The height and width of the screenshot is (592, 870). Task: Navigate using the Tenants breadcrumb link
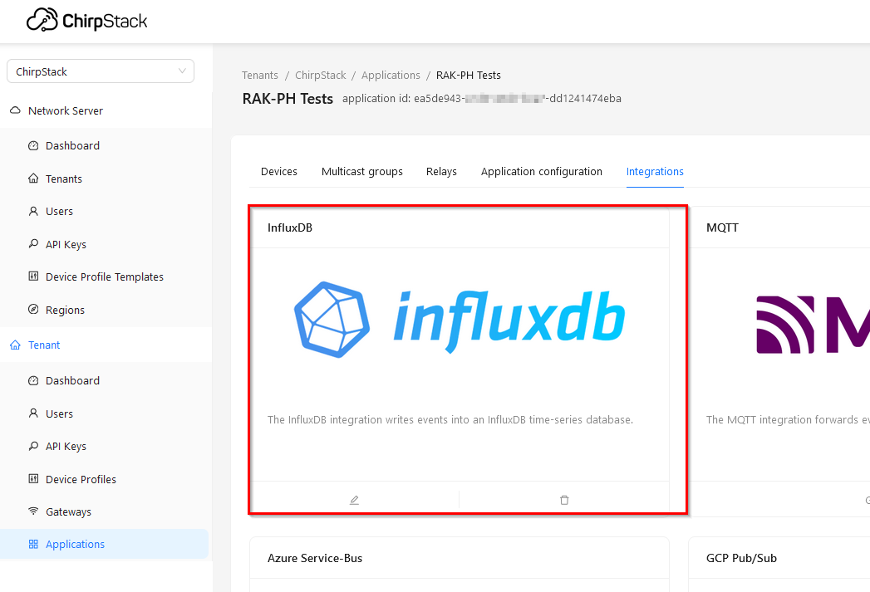(259, 75)
